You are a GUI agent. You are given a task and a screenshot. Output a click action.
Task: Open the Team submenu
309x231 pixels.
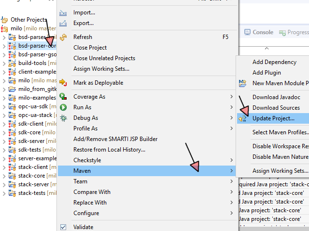point(147,181)
